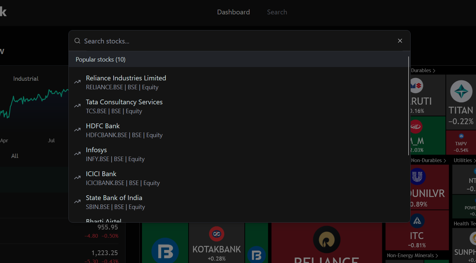
Task: Click the KOTAKBANK ticker label
Action: [217, 249]
